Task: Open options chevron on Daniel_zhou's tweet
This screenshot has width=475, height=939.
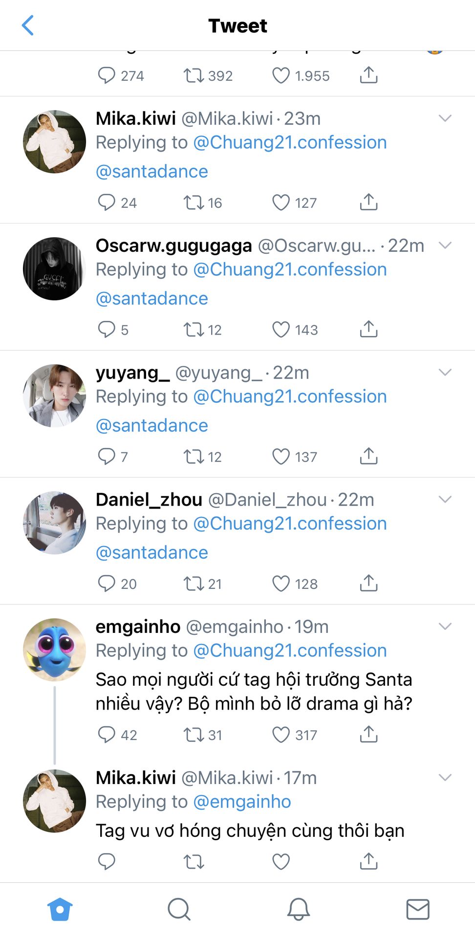Action: coord(445,499)
